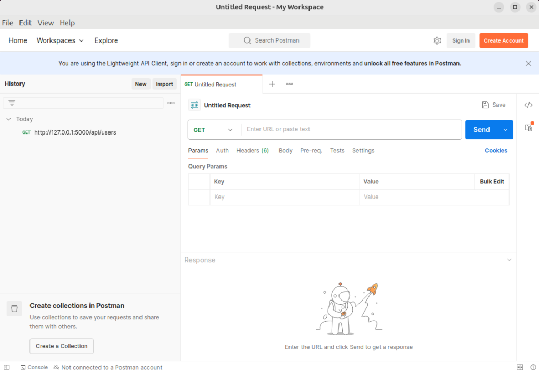539x372 pixels.
Task: Go to Home
Action: pyautogui.click(x=18, y=40)
